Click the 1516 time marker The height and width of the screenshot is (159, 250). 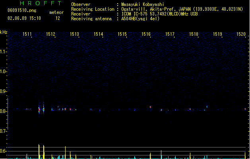(146, 34)
